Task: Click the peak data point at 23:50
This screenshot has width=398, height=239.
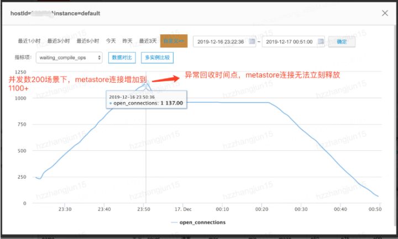Action: 146,84
